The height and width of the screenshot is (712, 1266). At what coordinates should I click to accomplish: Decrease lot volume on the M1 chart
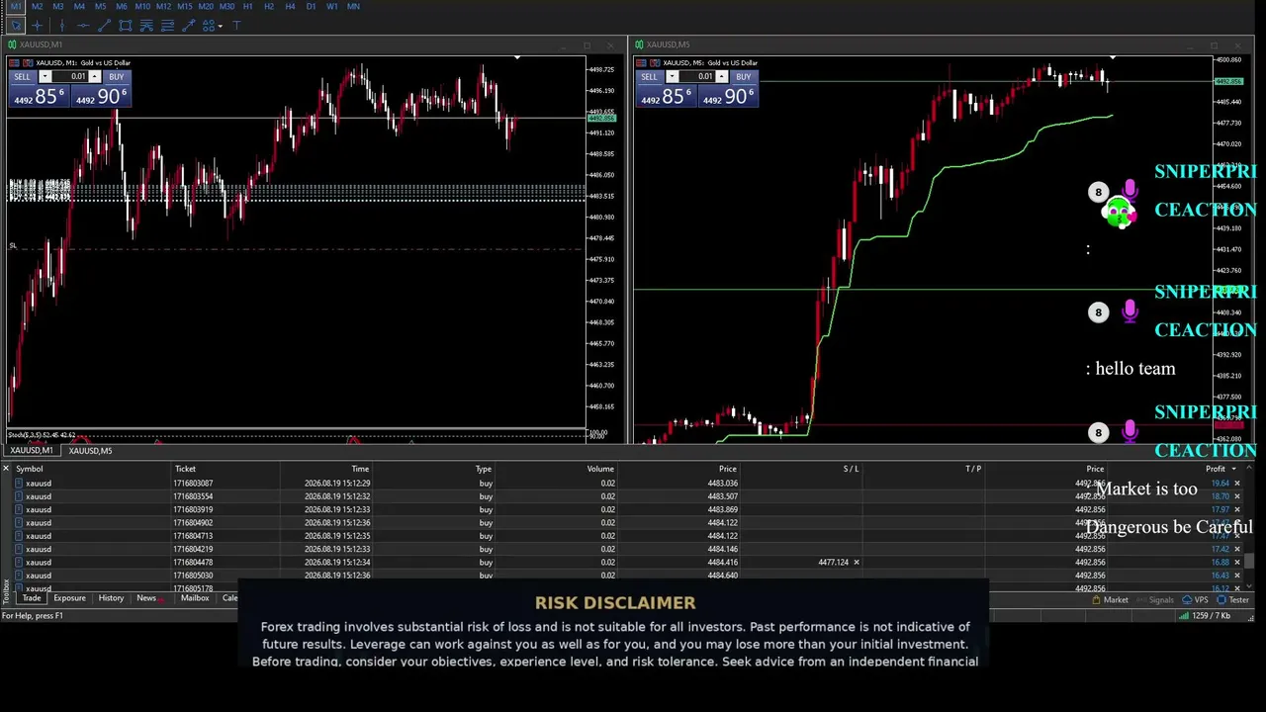[x=45, y=77]
